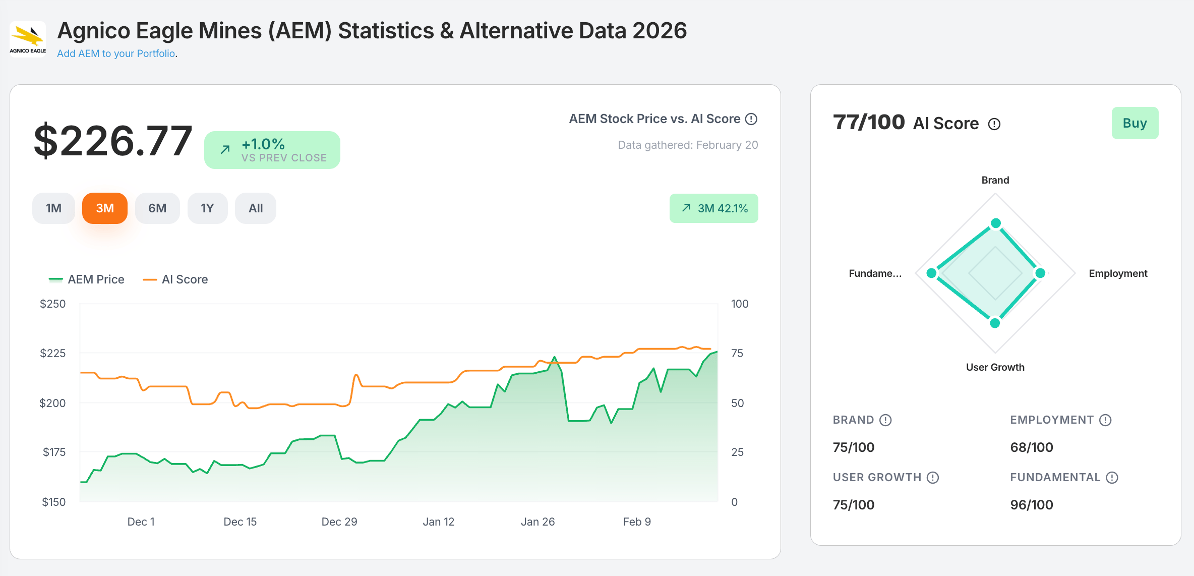
Task: Click info icon next to AI Score heading
Action: tap(994, 124)
